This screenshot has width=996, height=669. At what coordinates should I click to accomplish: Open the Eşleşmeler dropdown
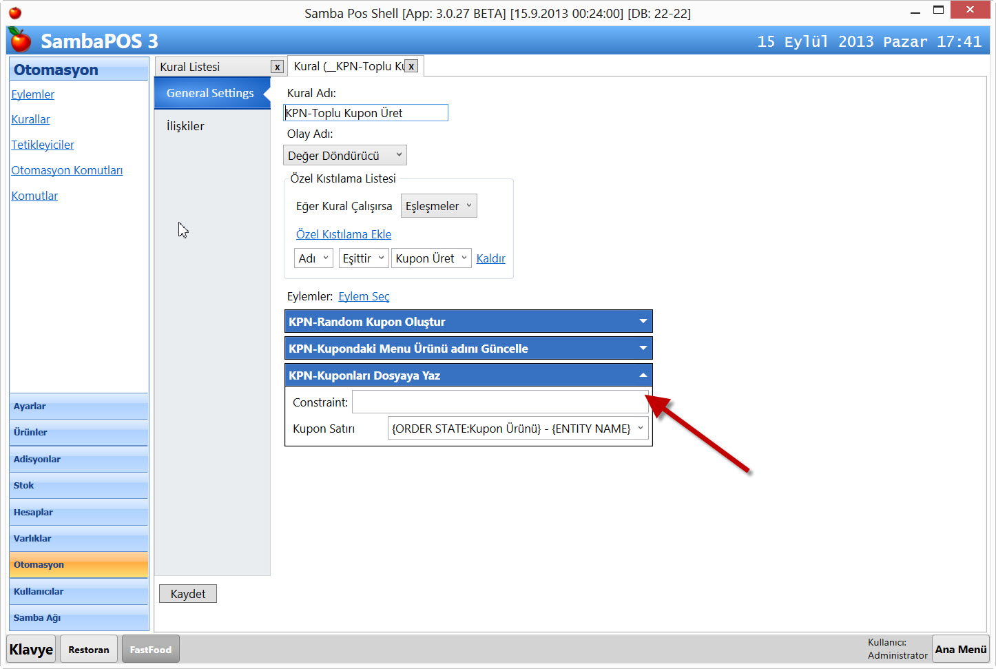(x=438, y=206)
